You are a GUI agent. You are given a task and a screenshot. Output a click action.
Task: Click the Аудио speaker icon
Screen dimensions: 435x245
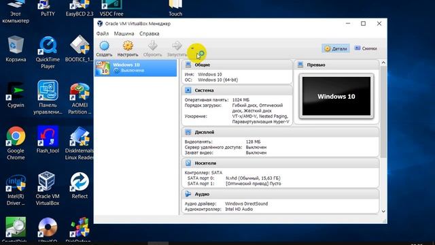click(188, 194)
